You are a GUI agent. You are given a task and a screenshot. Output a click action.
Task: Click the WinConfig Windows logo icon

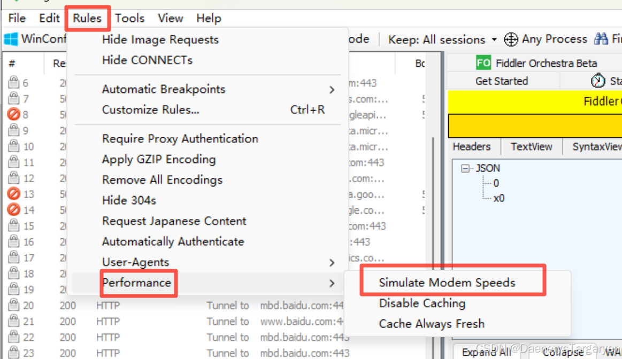tap(11, 39)
